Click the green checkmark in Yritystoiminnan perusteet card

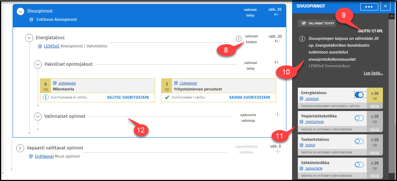[166, 97]
